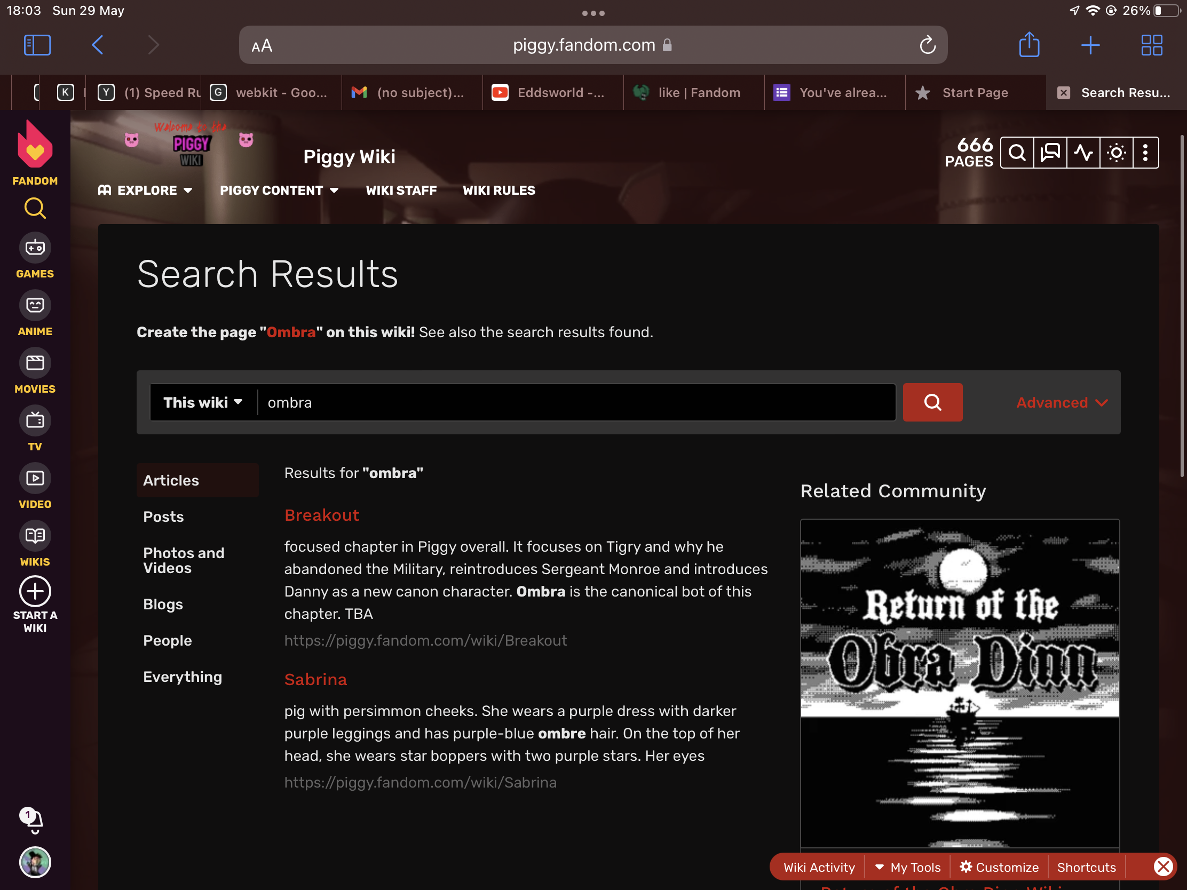Select the Articles results filter
Image resolution: width=1187 pixels, height=890 pixels.
[197, 480]
